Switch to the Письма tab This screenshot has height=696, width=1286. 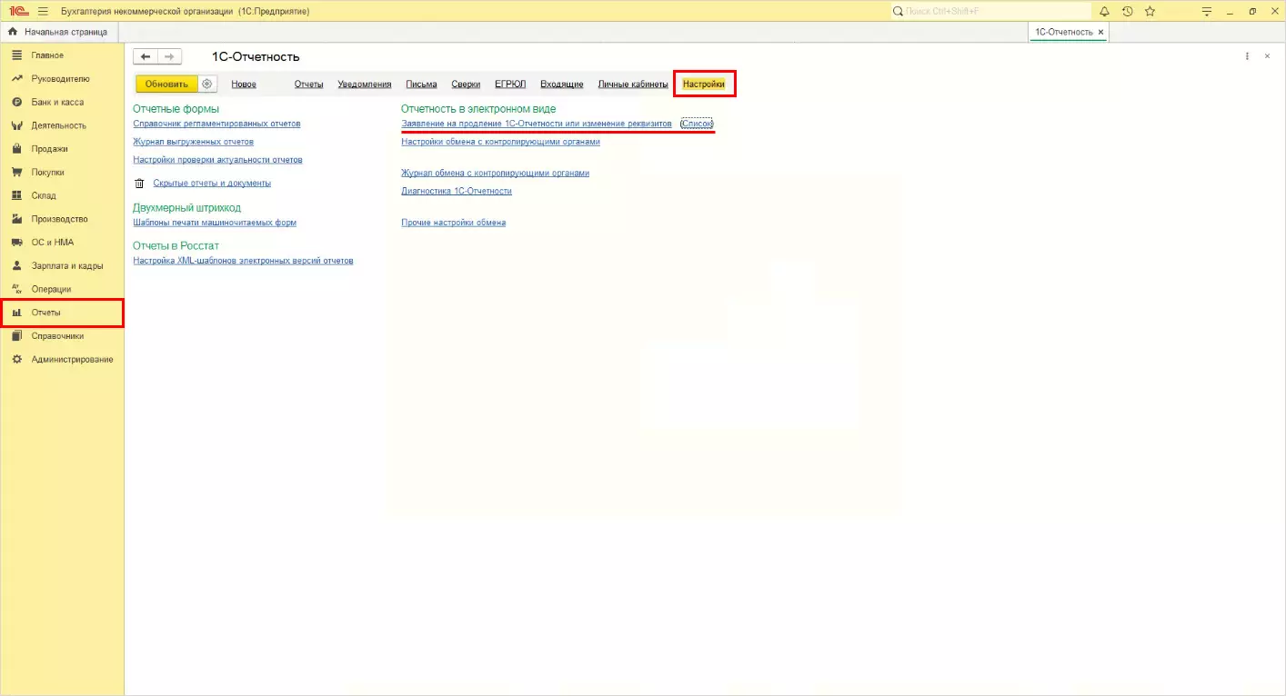(421, 85)
